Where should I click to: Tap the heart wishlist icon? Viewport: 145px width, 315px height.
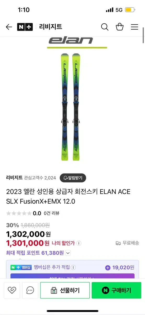tap(12, 290)
